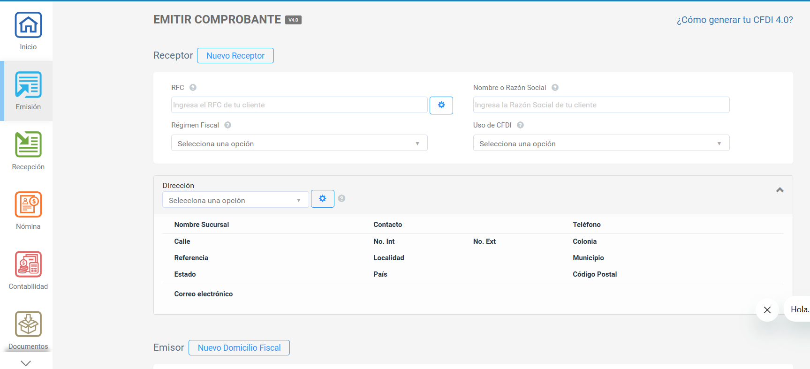This screenshot has height=369, width=810.
Task: Click the No. Ext label
Action: (x=484, y=241)
